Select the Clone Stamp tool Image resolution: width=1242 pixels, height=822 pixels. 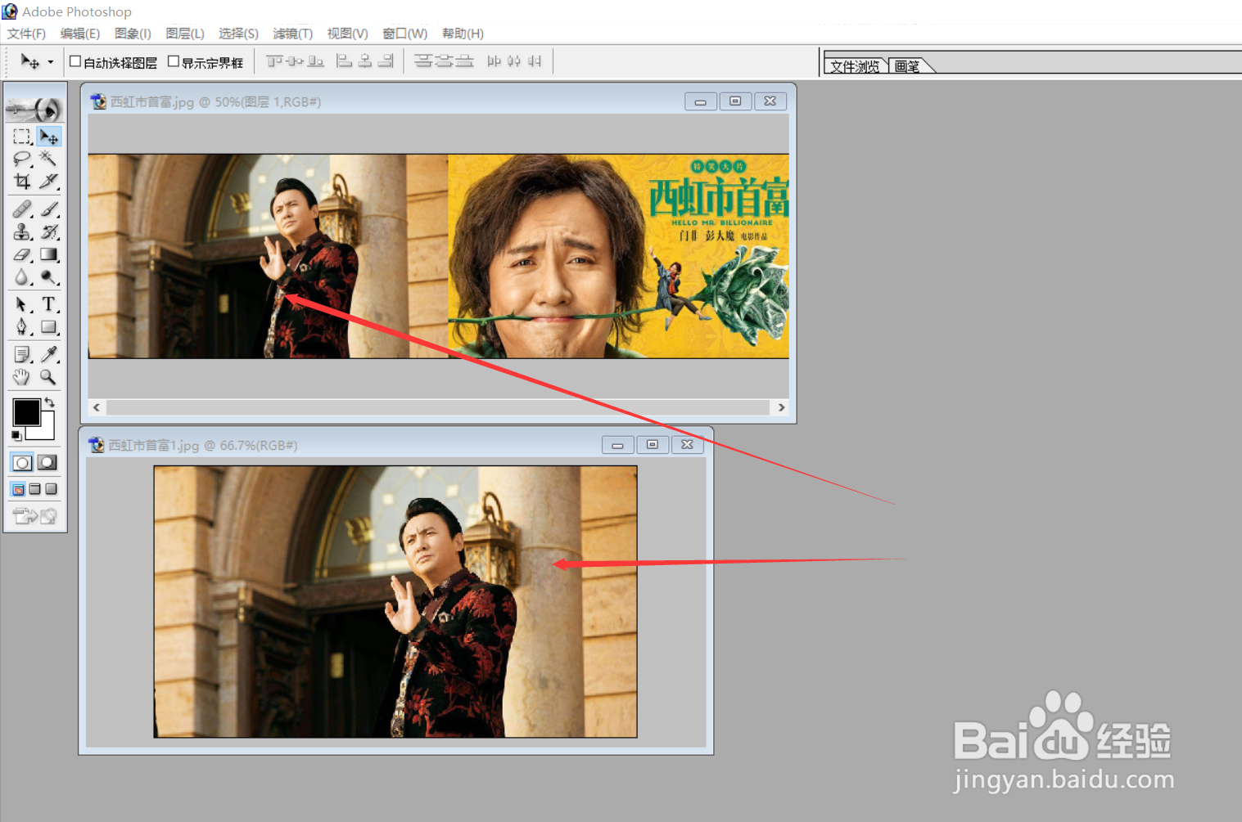pyautogui.click(x=22, y=232)
